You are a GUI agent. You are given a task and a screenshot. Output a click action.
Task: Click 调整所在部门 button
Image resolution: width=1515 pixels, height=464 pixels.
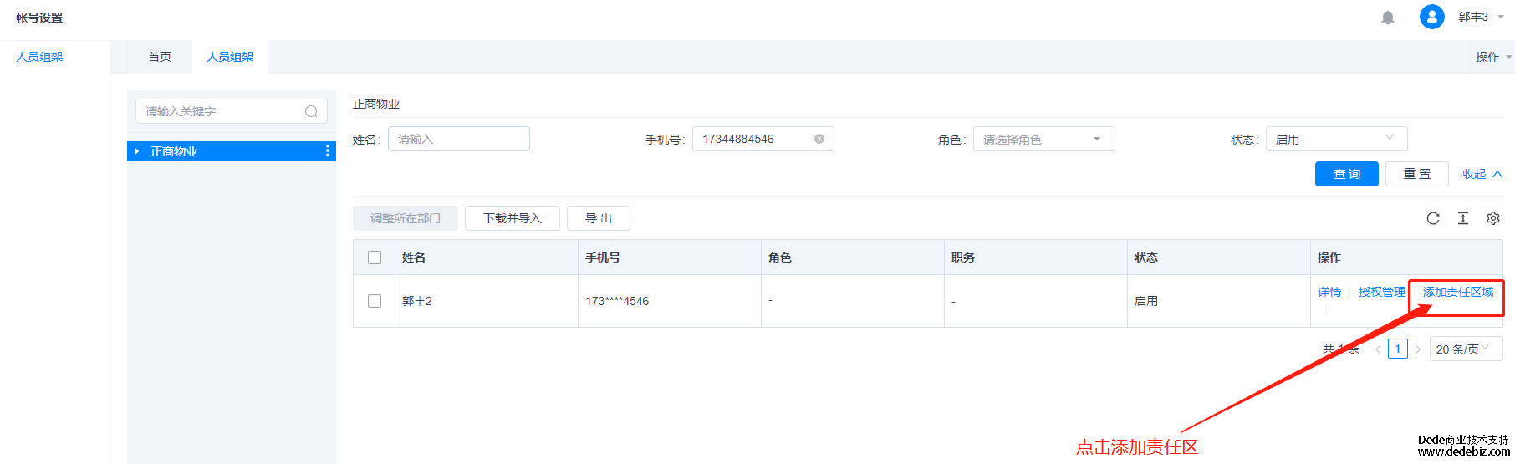click(x=406, y=218)
